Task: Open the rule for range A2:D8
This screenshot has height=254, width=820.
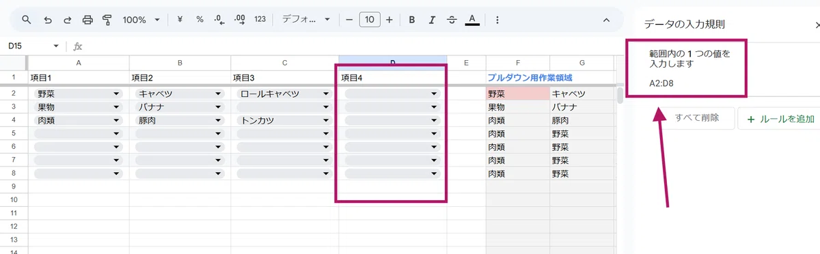Action: (x=688, y=68)
